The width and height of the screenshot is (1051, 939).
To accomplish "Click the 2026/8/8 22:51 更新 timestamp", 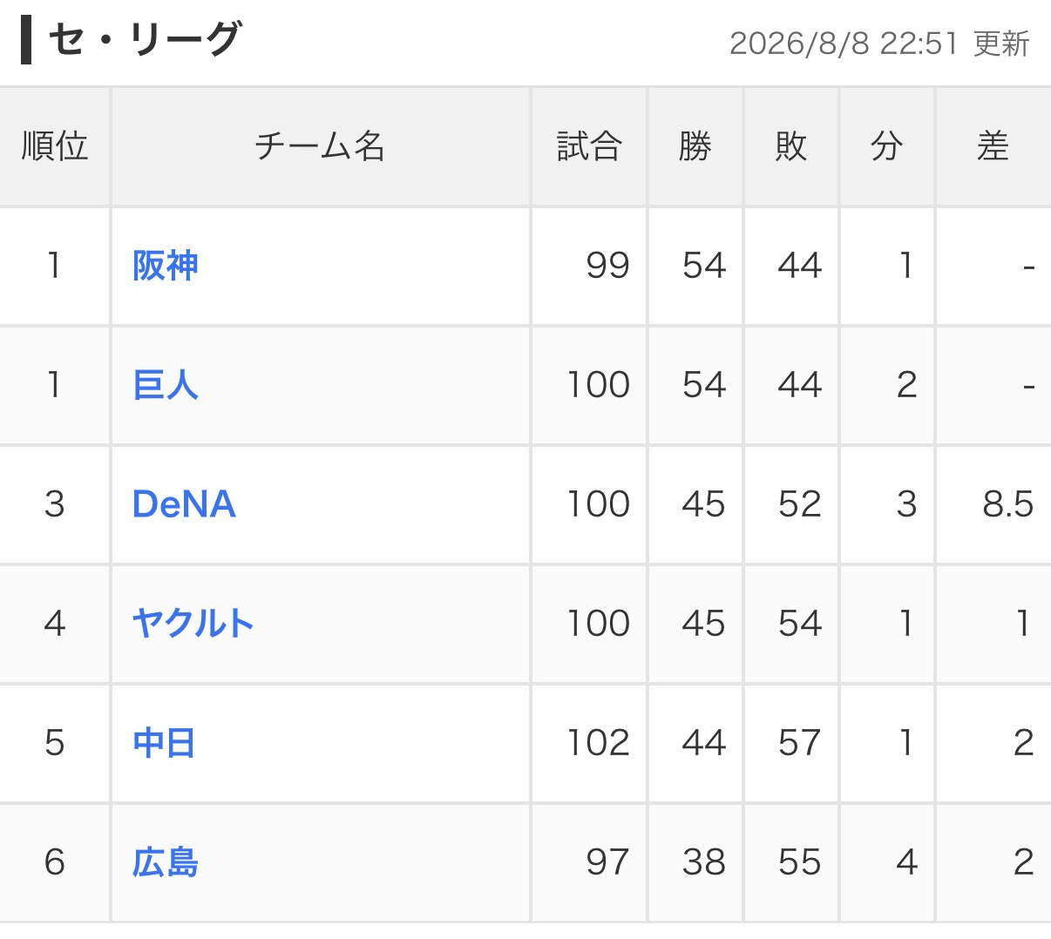I will tap(879, 44).
